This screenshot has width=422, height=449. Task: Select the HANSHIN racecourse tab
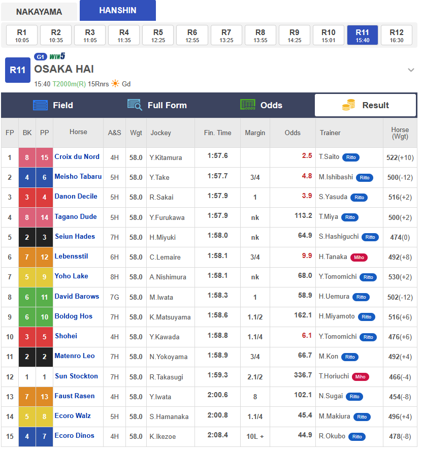118,10
